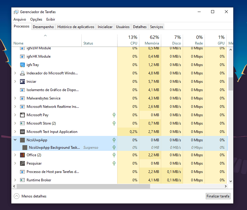Click the Indexador do Microsoft Windows icon

(22, 73)
